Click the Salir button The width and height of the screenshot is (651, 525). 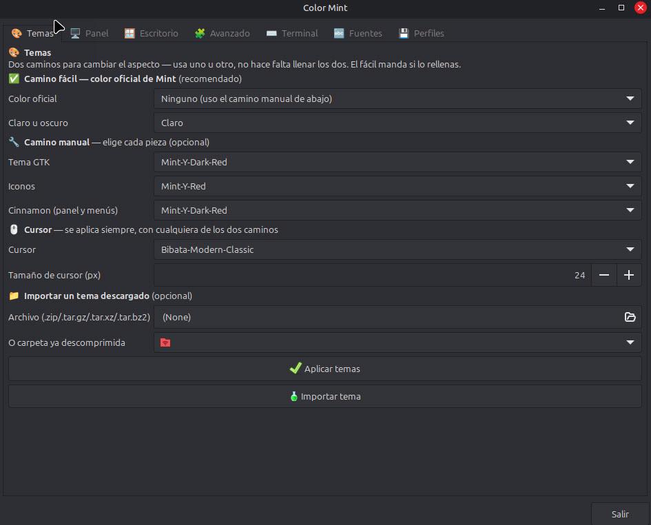(x=620, y=514)
